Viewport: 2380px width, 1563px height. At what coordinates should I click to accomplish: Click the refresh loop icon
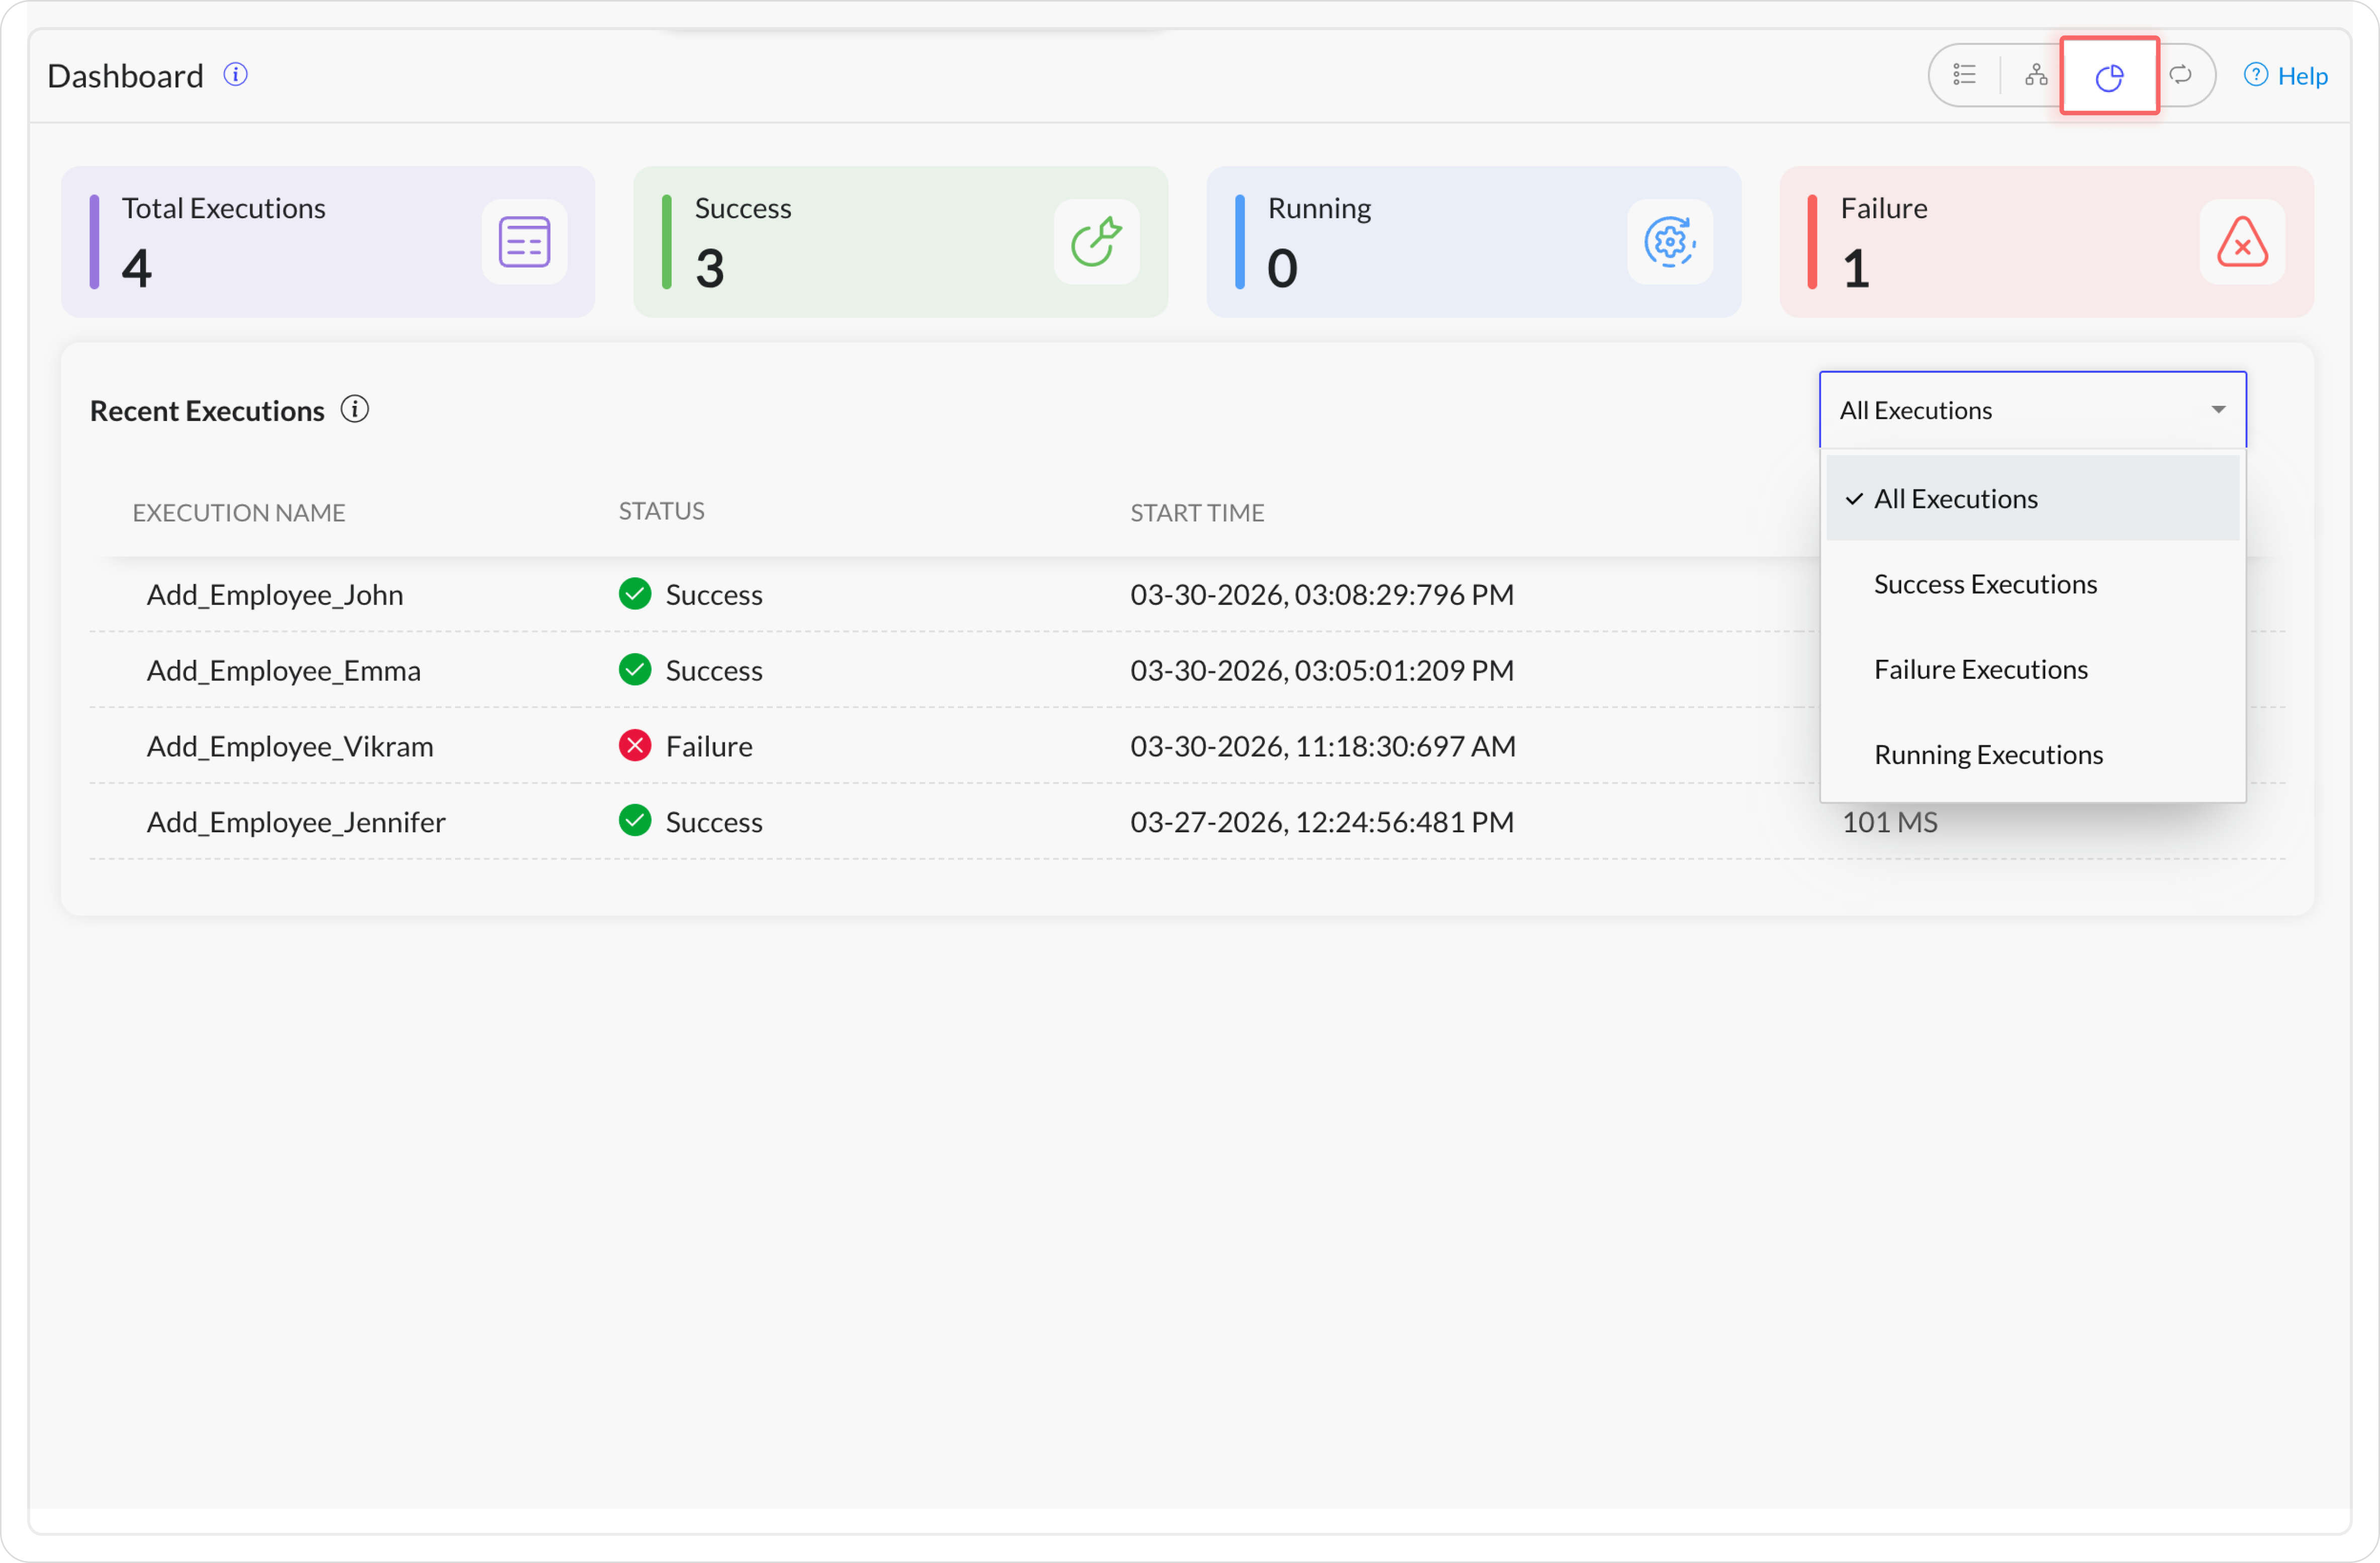point(2180,75)
